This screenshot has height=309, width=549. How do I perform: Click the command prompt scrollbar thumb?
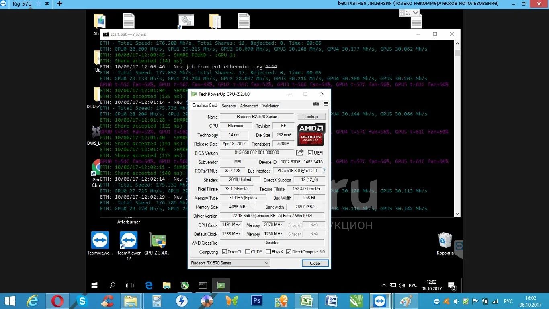[x=457, y=53]
